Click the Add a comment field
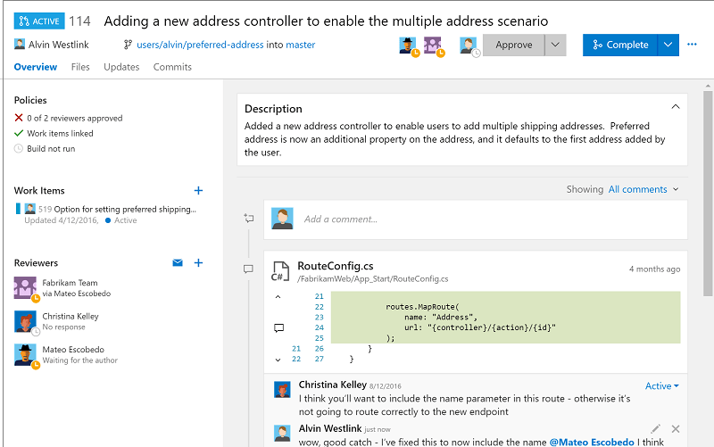The width and height of the screenshot is (714, 447). 491,219
